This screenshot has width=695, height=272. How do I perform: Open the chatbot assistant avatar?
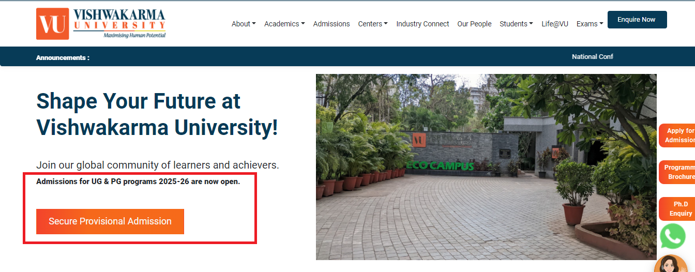(x=671, y=264)
